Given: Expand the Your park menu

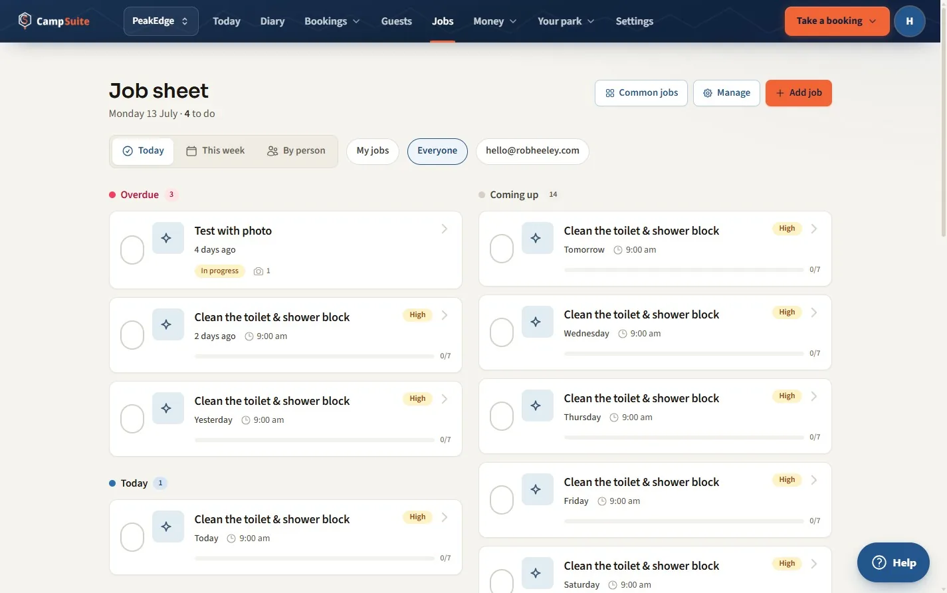Looking at the screenshot, I should pyautogui.click(x=566, y=21).
